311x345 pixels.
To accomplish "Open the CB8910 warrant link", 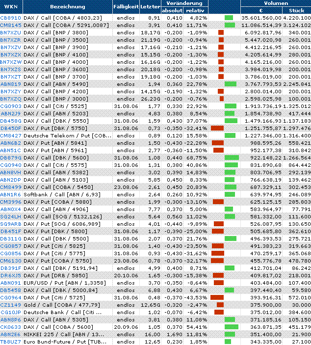I will click(x=11, y=18).
